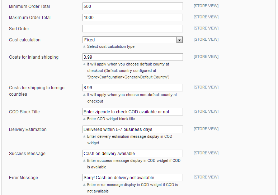278x195 pixels.
Task: Click STORE VIEW label beside Minimum Order Total
Action: tap(206, 6)
